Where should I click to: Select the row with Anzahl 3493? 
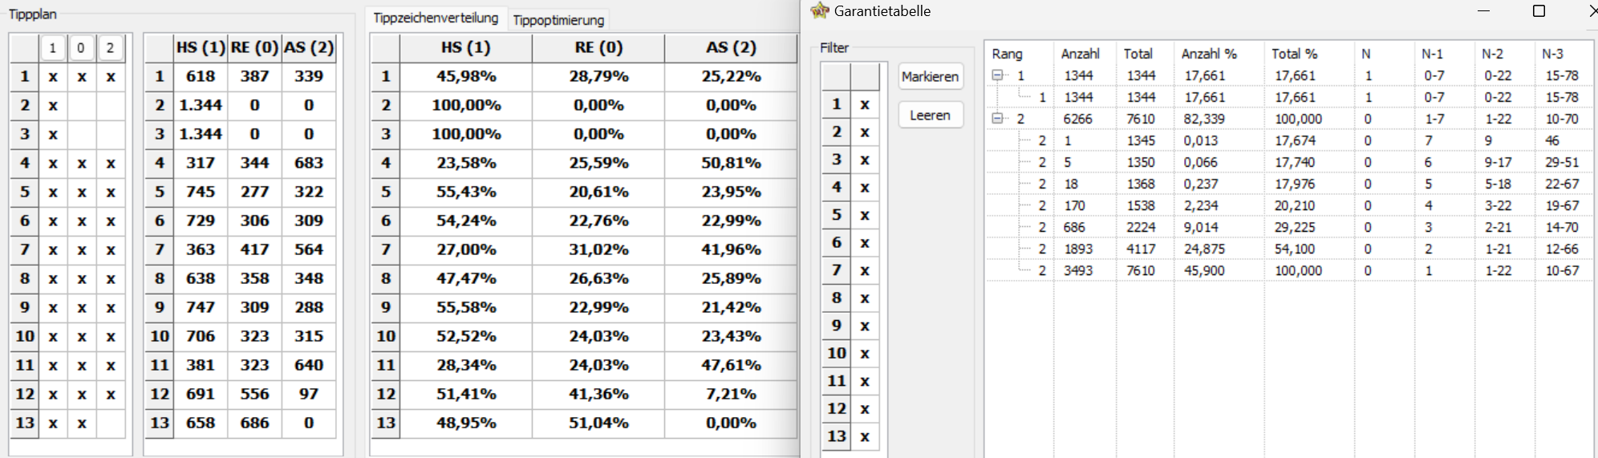pos(1078,270)
